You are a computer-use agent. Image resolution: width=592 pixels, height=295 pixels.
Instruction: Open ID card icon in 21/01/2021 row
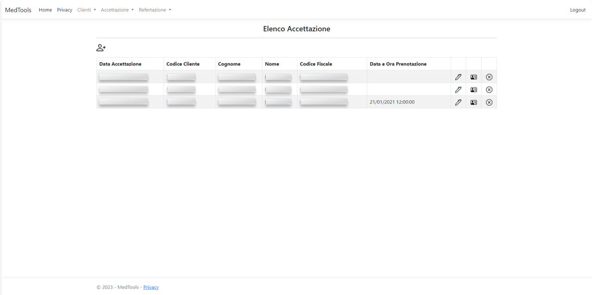[x=473, y=102]
